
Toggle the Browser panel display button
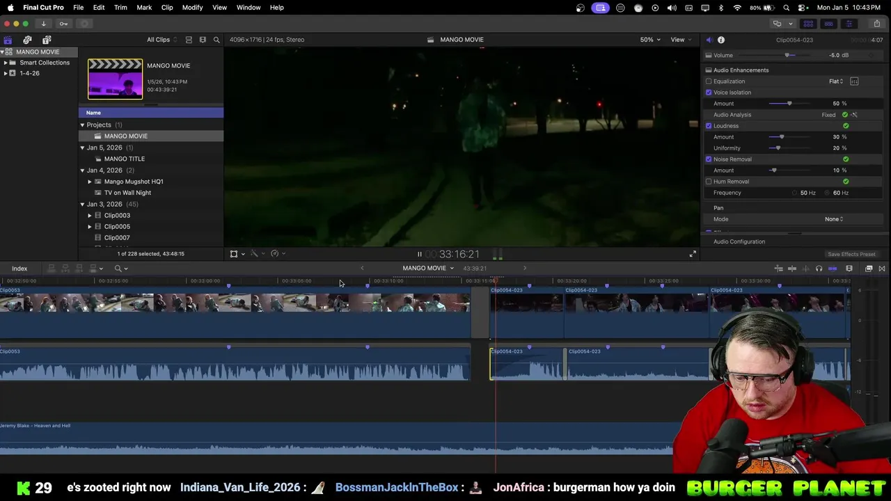(x=808, y=24)
